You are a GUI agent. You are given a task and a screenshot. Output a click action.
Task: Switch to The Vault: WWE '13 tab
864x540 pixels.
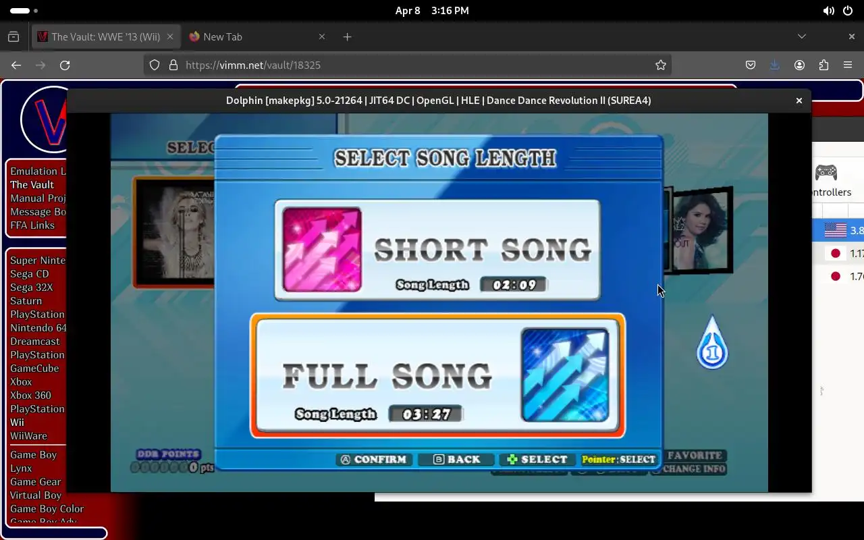pyautogui.click(x=105, y=36)
